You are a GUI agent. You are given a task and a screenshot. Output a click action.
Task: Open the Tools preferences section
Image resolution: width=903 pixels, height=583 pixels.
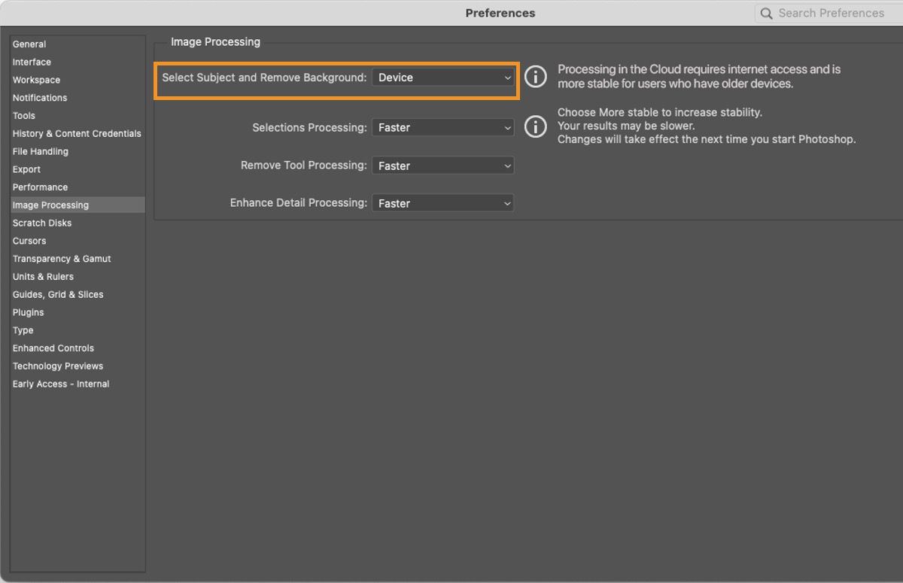pos(23,115)
